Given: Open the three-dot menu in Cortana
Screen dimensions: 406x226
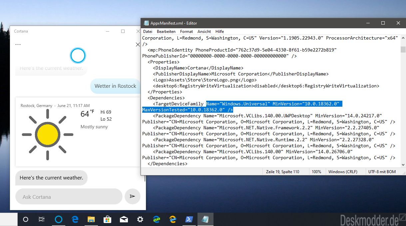Looking at the screenshot, I should point(18,44).
